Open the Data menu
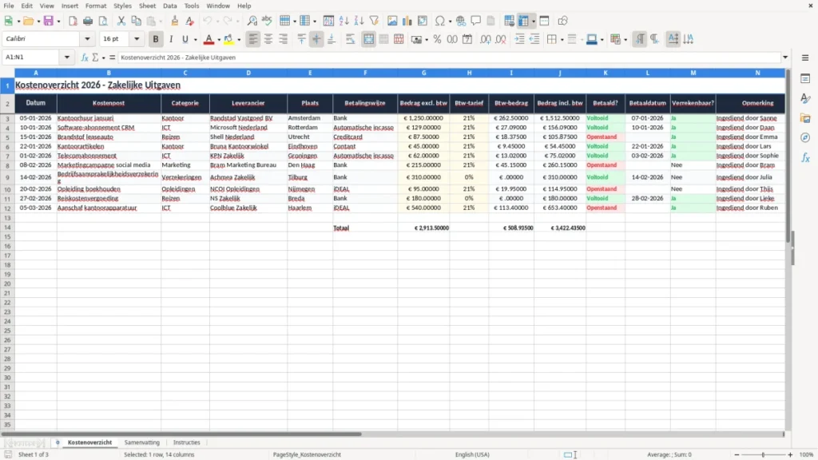The width and height of the screenshot is (818, 460). [x=170, y=6]
